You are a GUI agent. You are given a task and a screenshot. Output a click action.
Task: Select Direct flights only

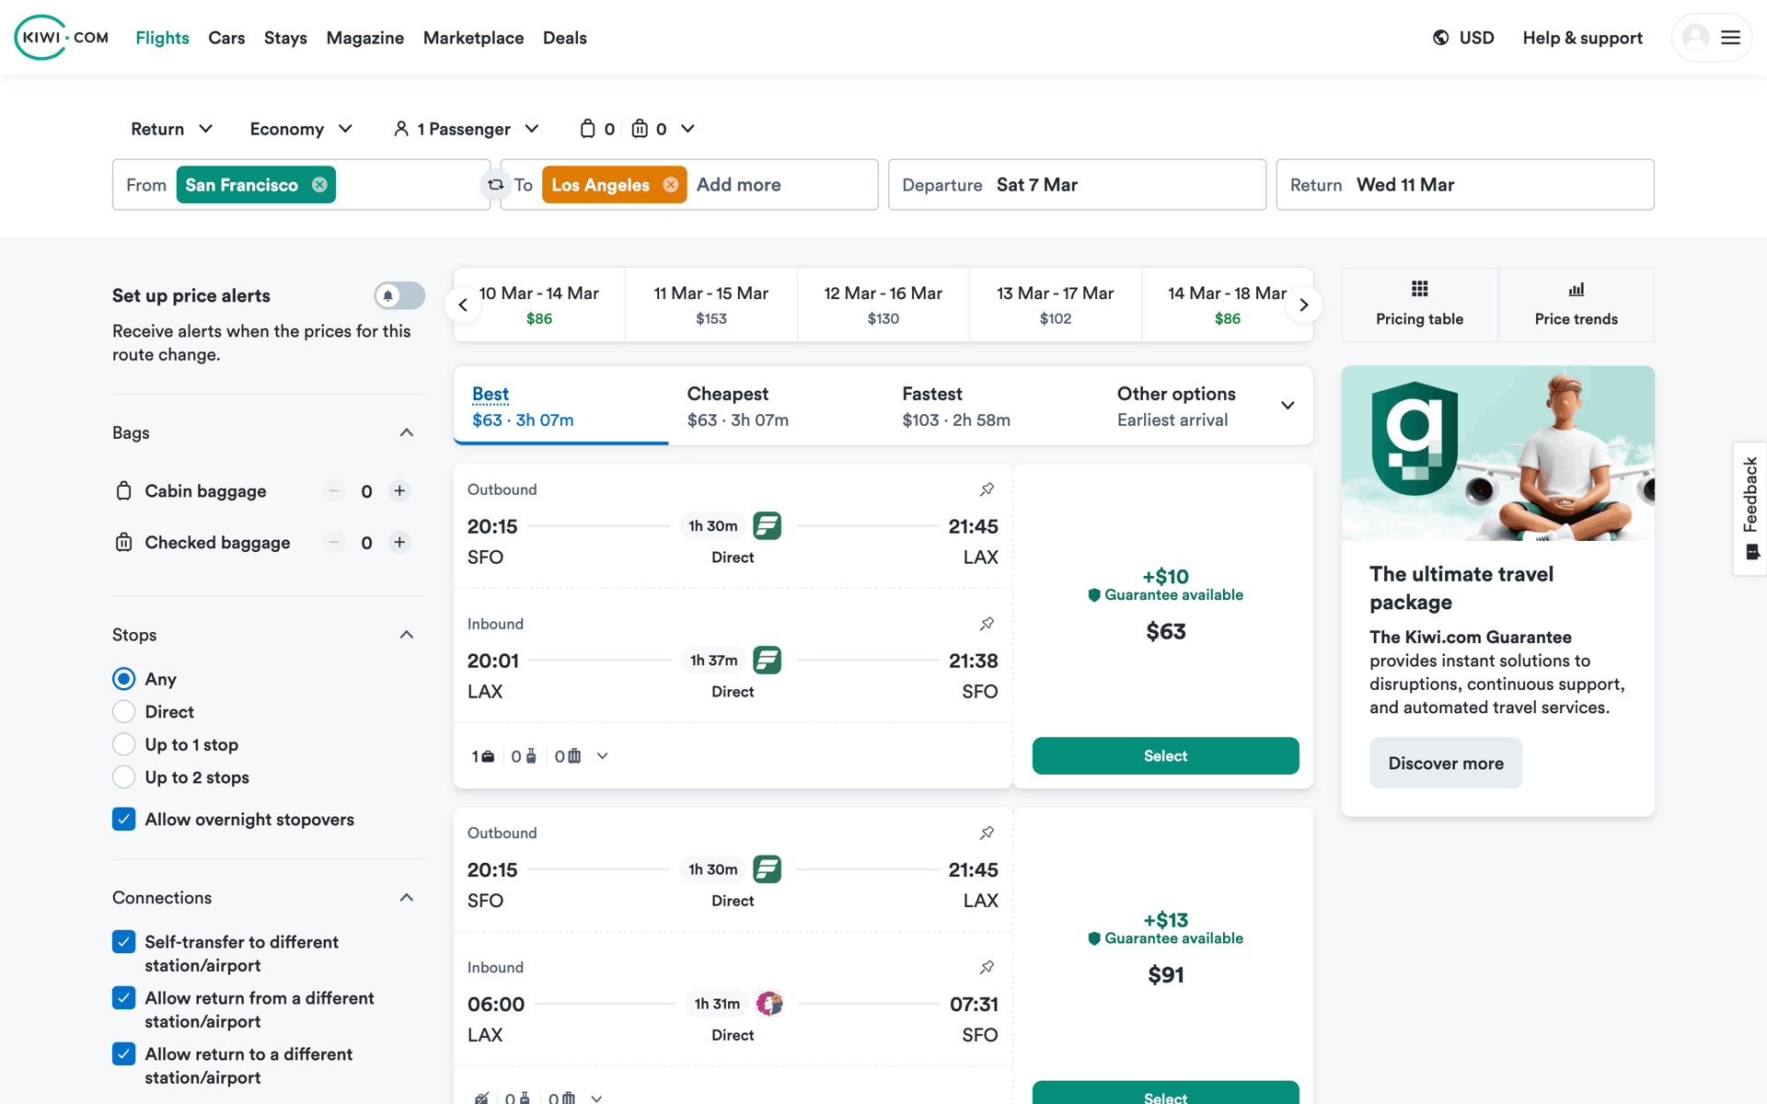[123, 712]
